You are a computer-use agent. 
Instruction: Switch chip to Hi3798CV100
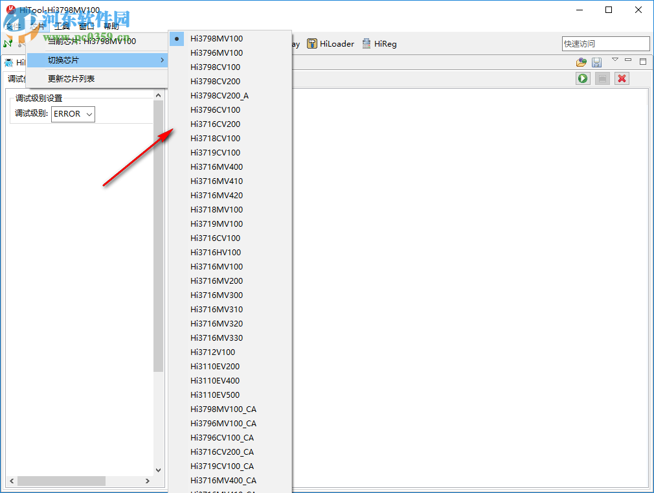[x=230, y=67]
